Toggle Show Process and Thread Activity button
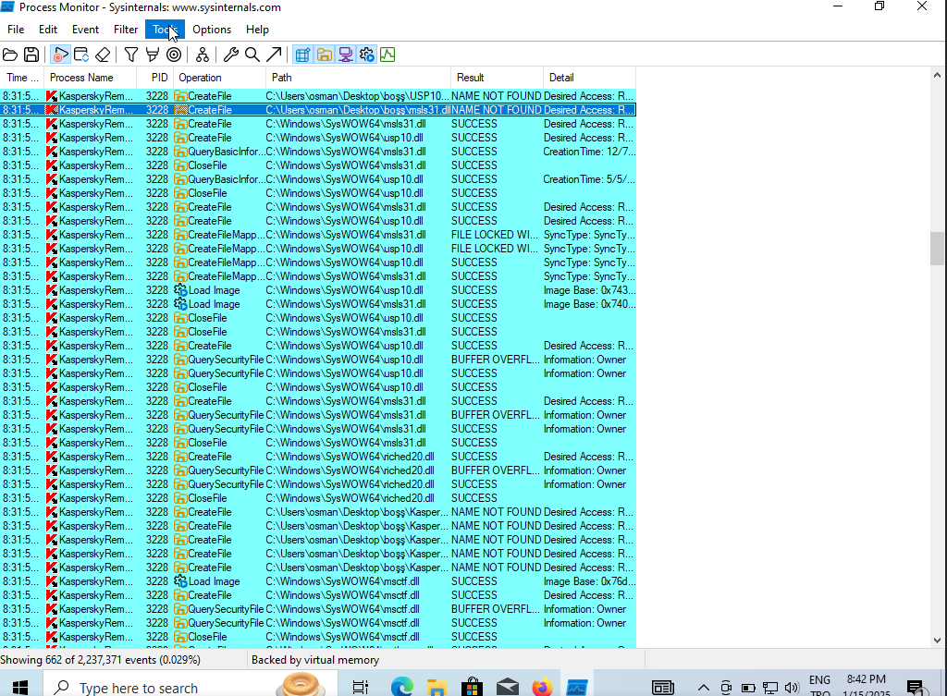The image size is (947, 696). click(x=366, y=55)
